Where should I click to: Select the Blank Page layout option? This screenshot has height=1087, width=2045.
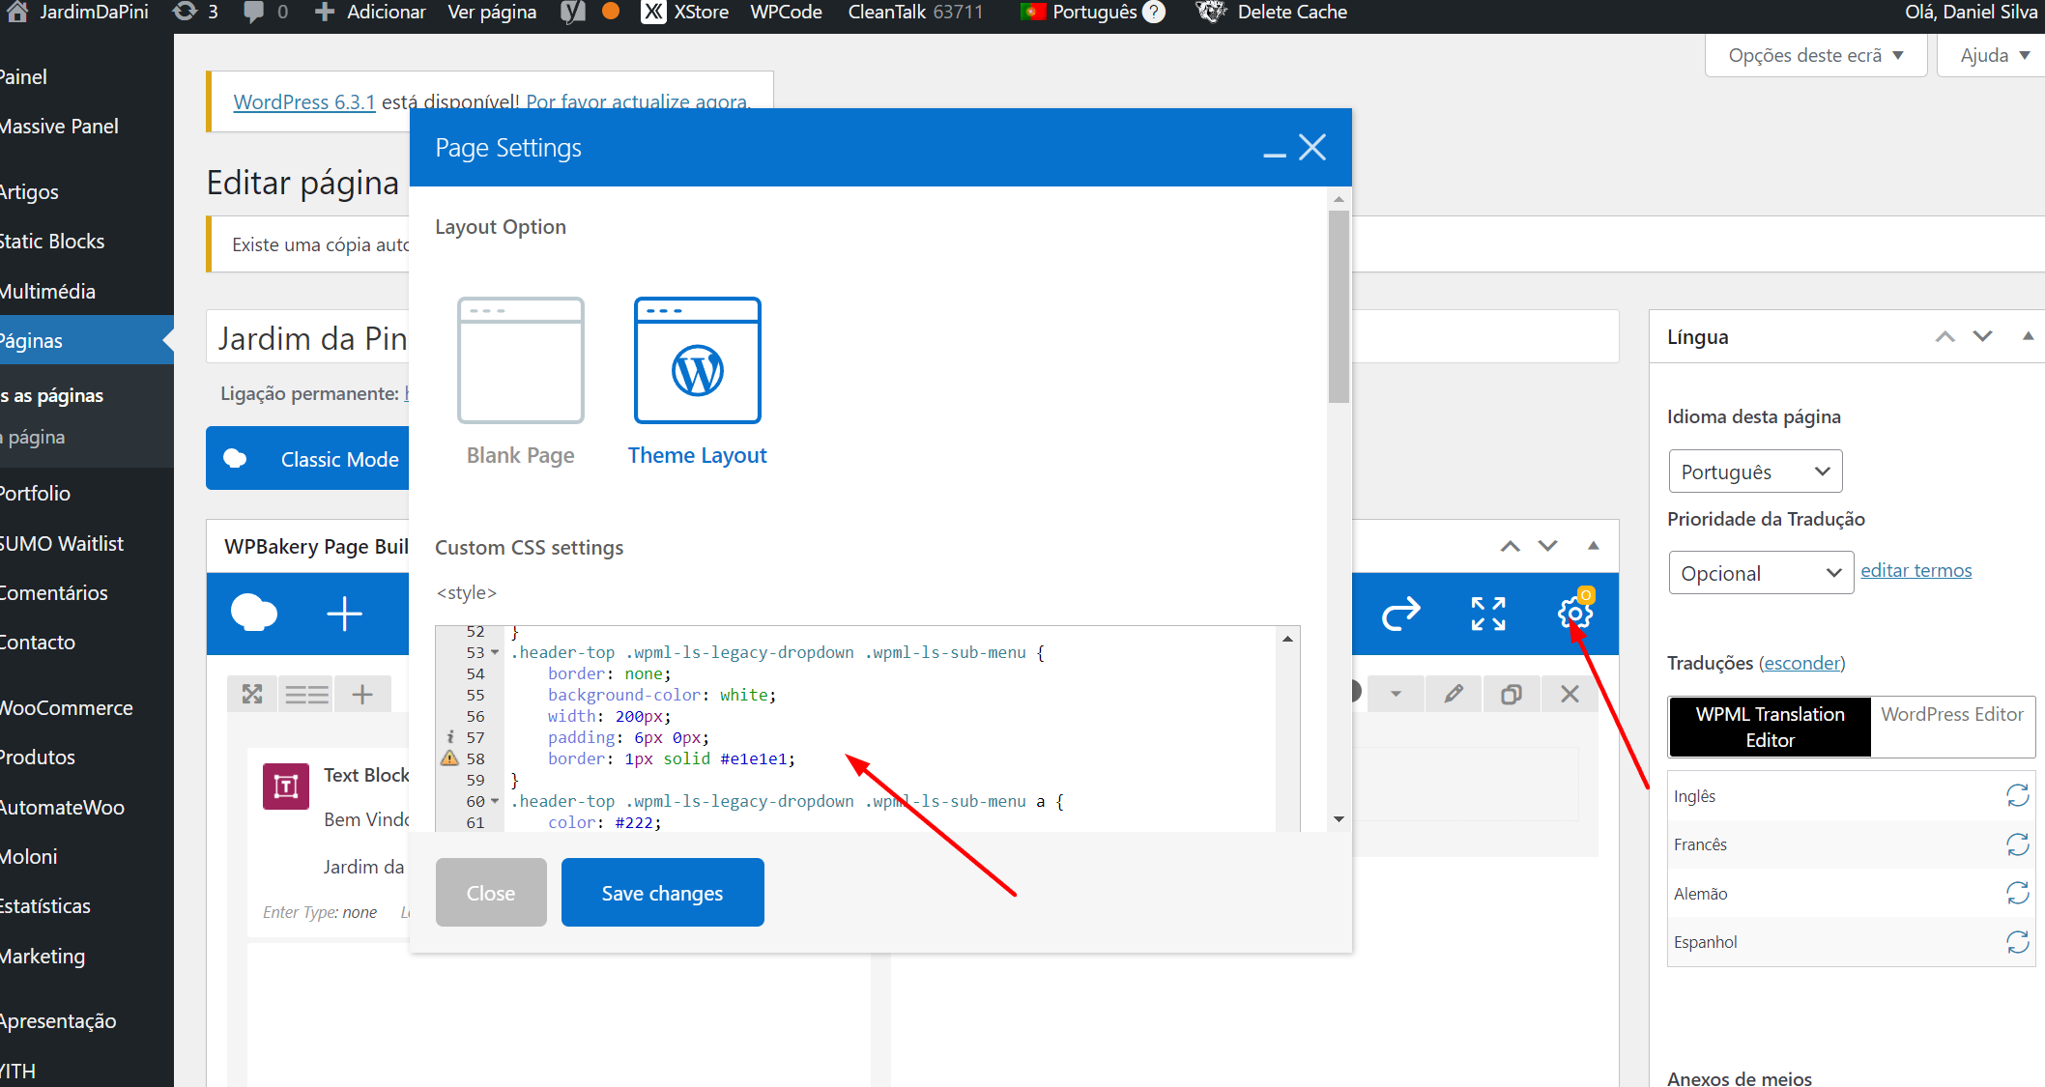[x=520, y=382]
